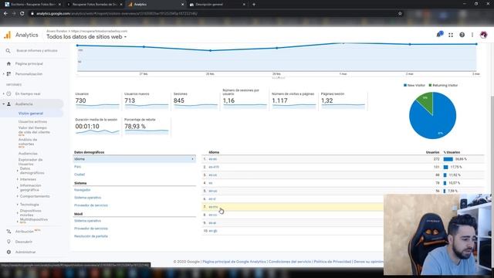The width and height of the screenshot is (494, 278).
Task: Open Usuarios activos report
Action: tap(32, 122)
